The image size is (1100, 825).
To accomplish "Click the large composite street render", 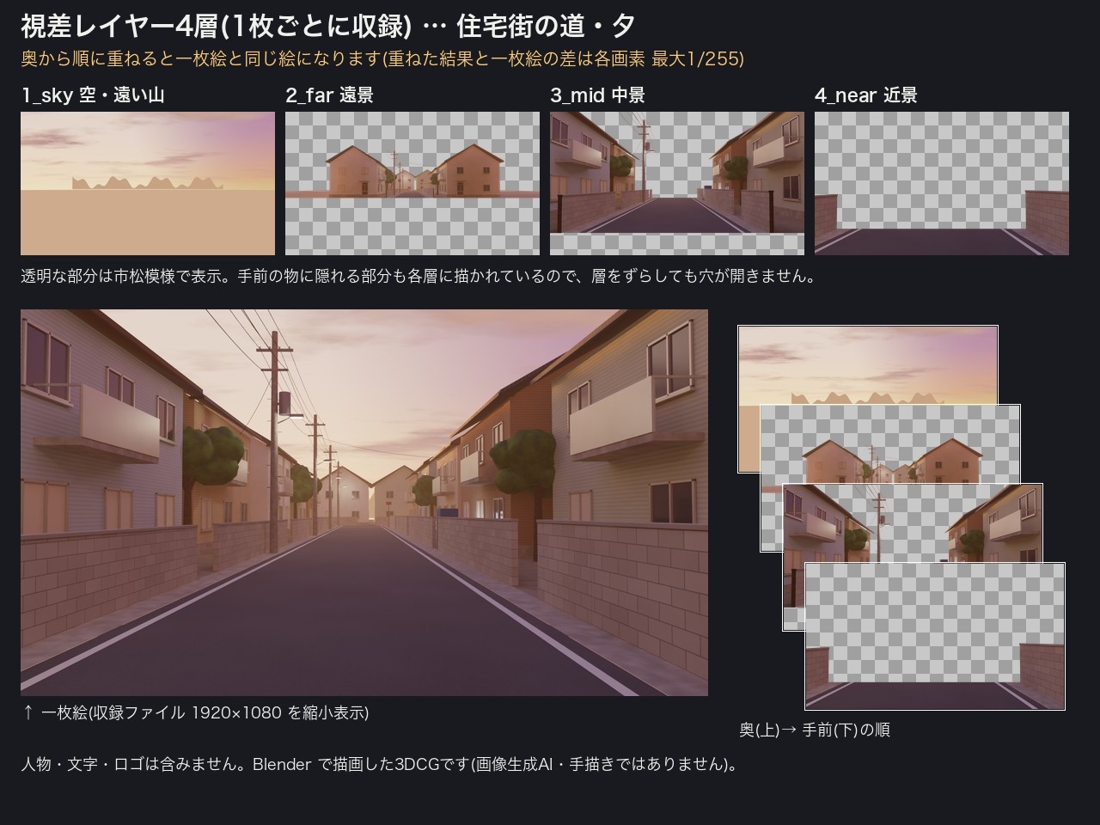I will point(364,503).
